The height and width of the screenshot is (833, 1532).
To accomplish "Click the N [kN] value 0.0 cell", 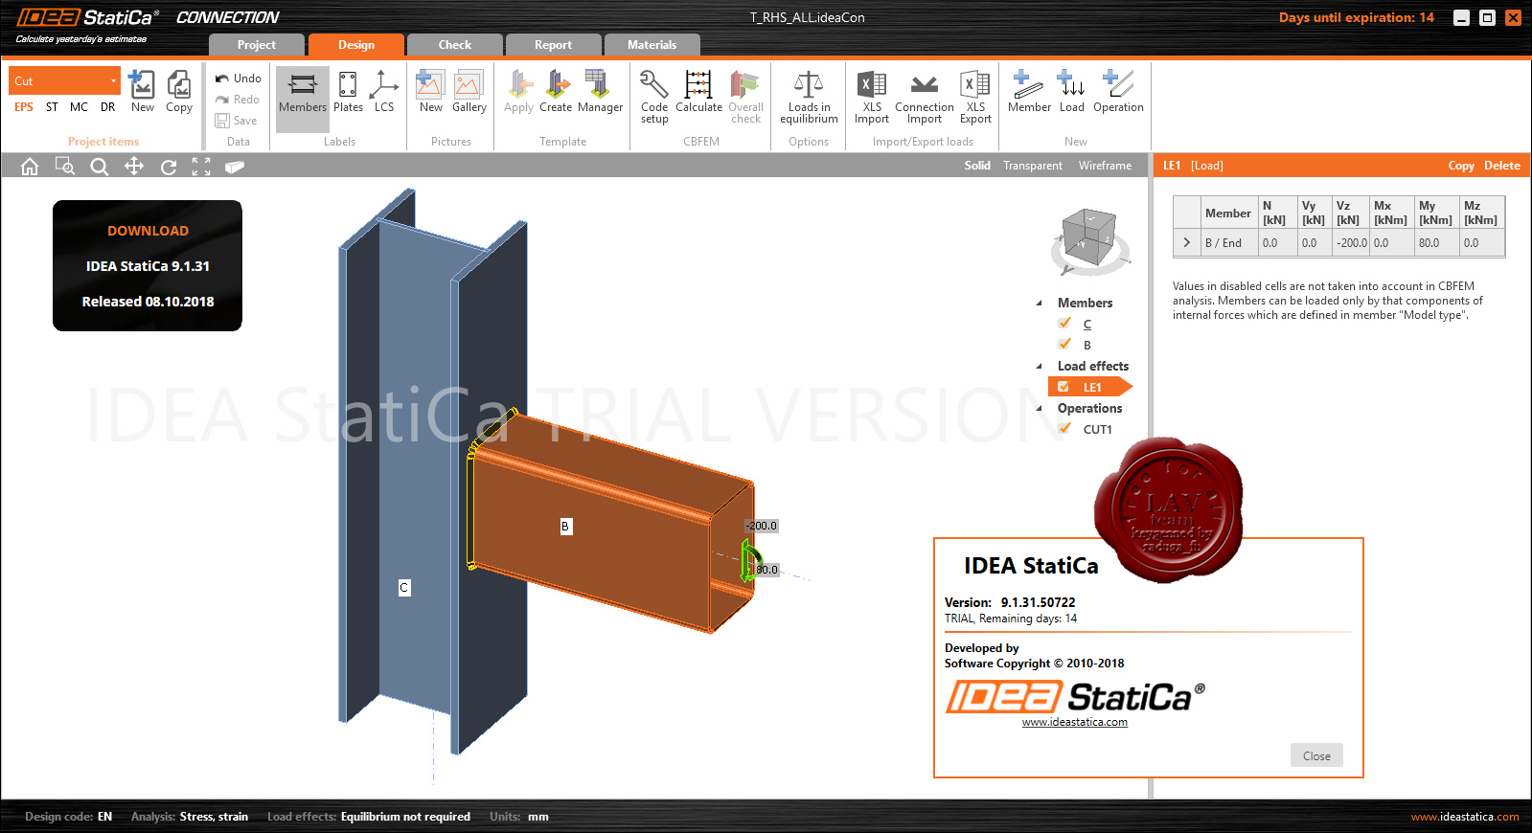I will point(1278,243).
